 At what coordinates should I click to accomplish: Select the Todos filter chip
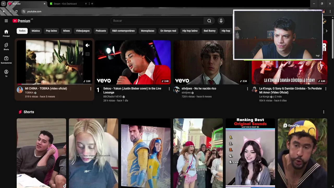(22, 31)
